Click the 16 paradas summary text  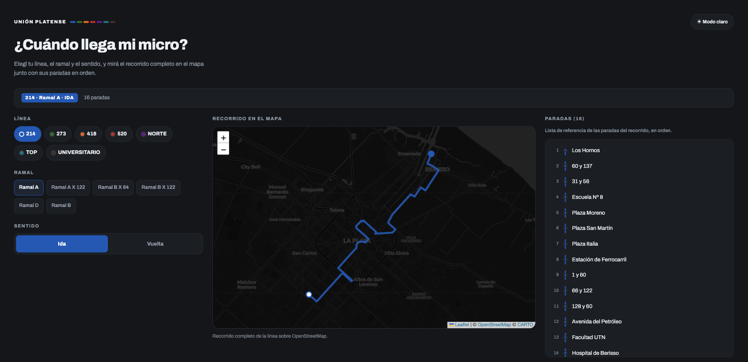pyautogui.click(x=97, y=98)
